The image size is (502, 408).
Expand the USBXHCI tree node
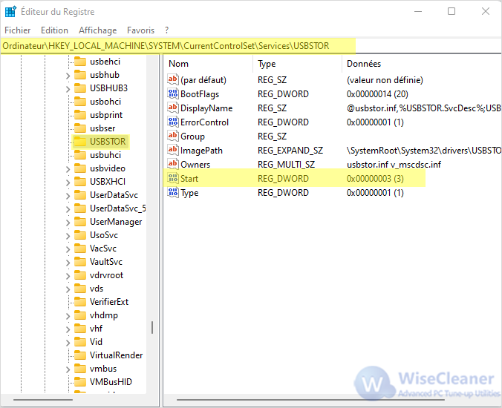click(x=68, y=182)
